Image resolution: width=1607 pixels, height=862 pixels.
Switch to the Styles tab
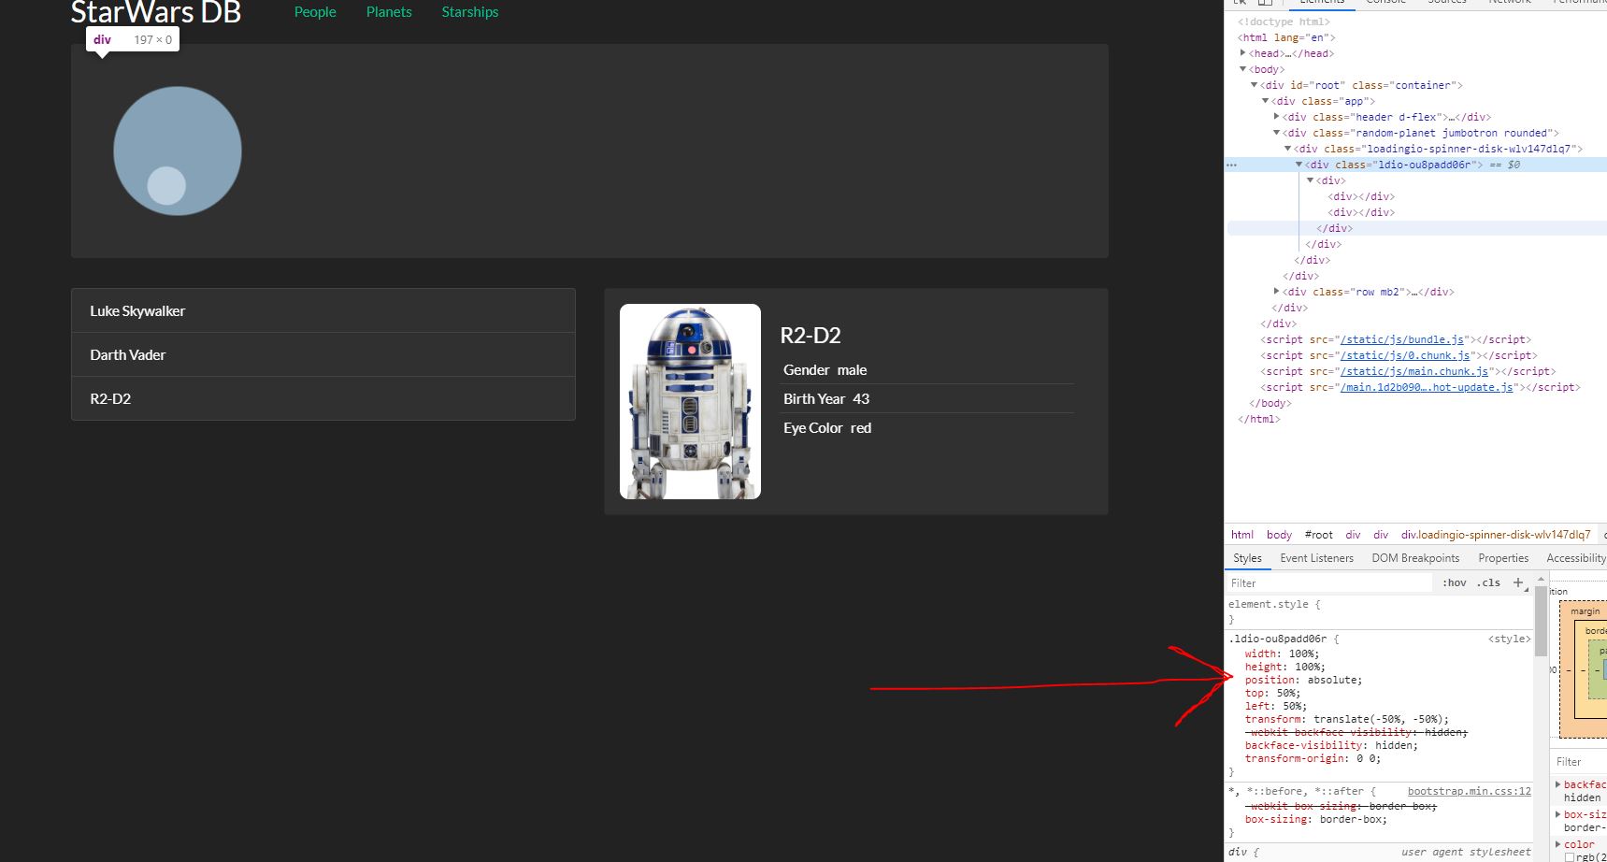point(1247,558)
